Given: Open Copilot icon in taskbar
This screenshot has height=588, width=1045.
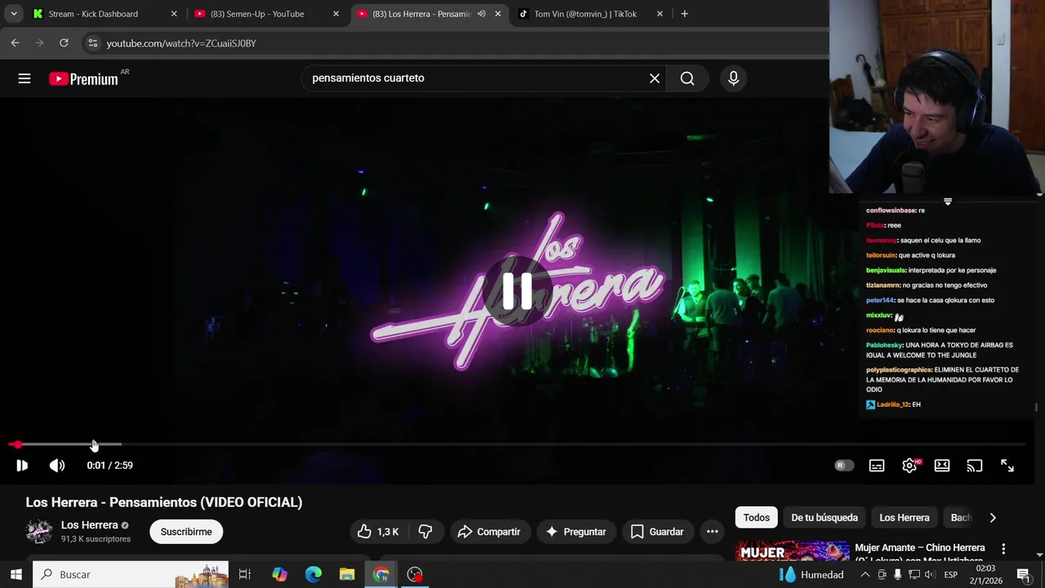Looking at the screenshot, I should point(280,574).
